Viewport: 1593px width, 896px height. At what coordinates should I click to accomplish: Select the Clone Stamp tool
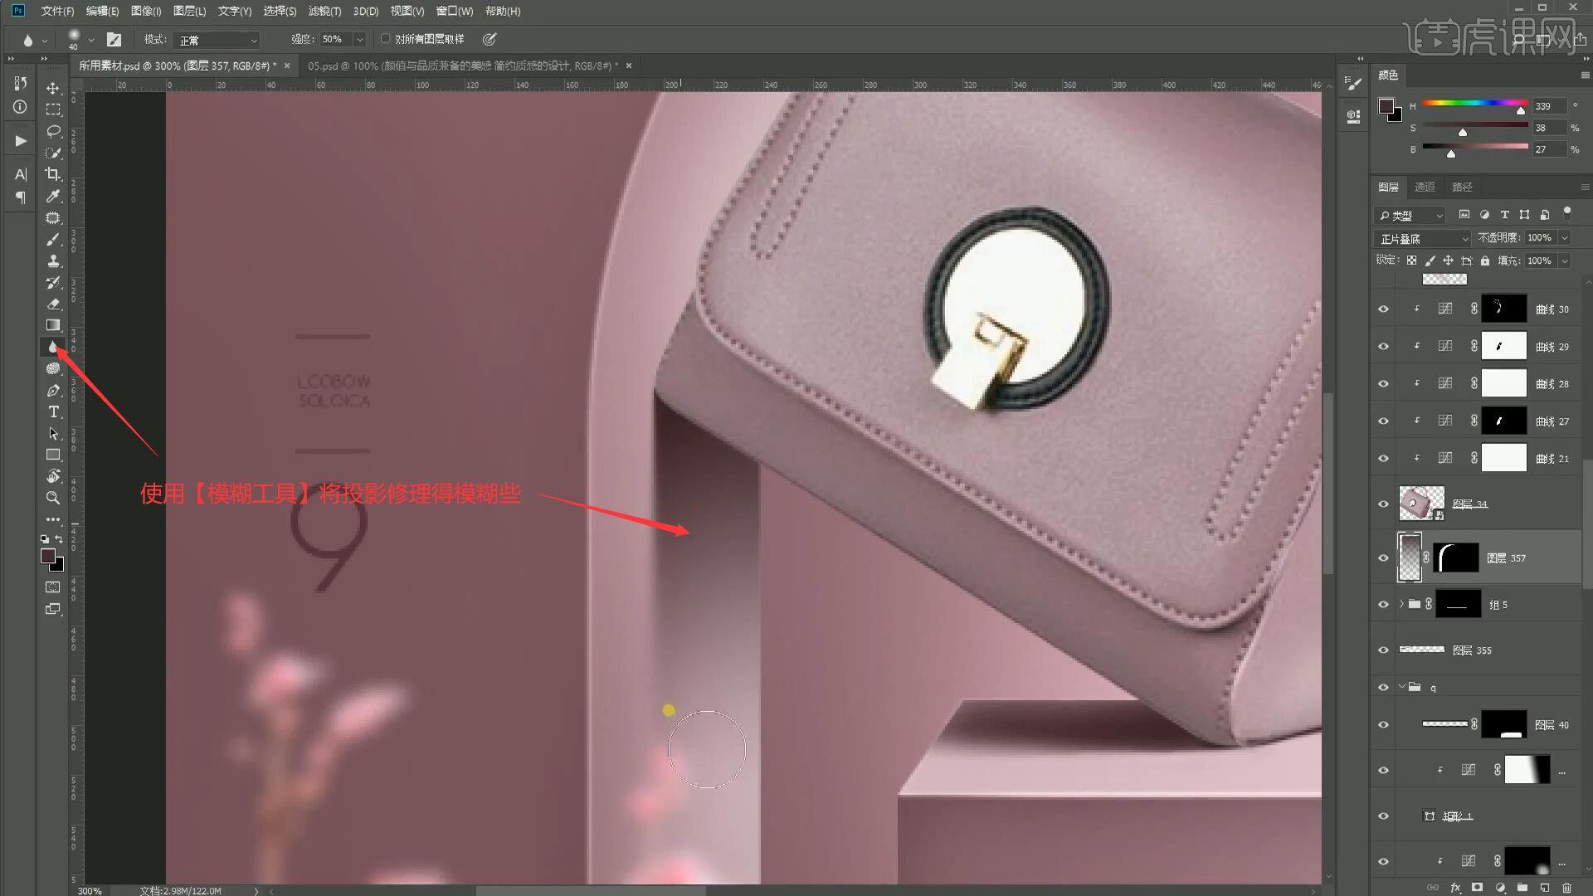[53, 261]
